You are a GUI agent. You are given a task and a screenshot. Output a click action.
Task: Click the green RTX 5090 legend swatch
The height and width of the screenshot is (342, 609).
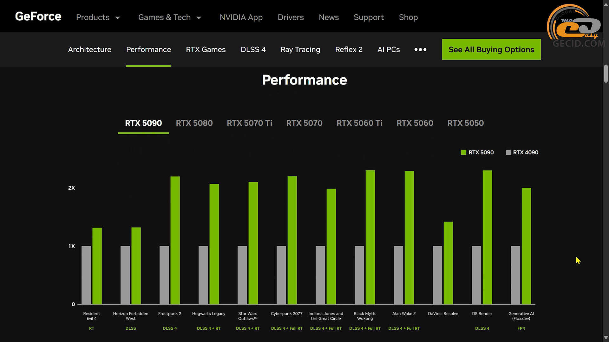(463, 152)
